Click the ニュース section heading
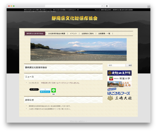Screen dimensions: 157x132 coord(30,77)
